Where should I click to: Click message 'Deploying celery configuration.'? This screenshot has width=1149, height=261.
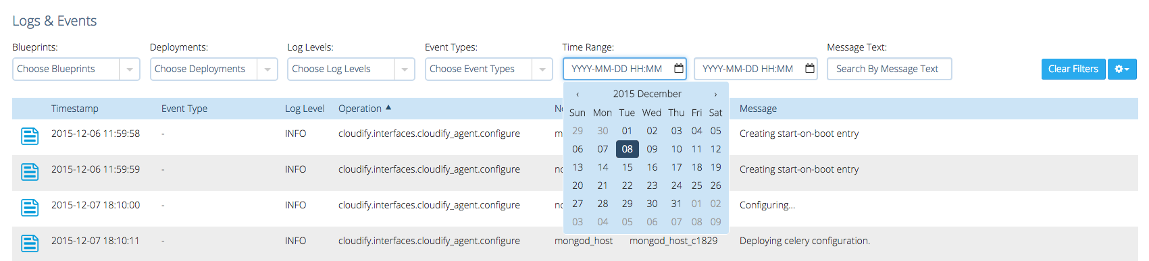[x=805, y=241]
